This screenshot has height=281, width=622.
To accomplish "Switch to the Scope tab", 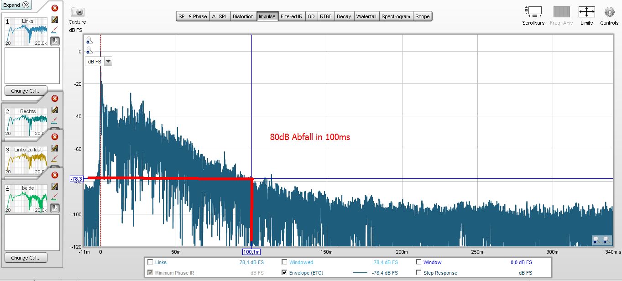I will coord(423,16).
